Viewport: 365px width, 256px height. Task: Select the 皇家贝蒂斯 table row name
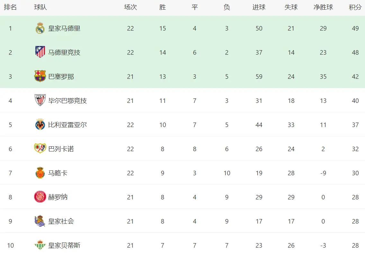[x=64, y=245]
